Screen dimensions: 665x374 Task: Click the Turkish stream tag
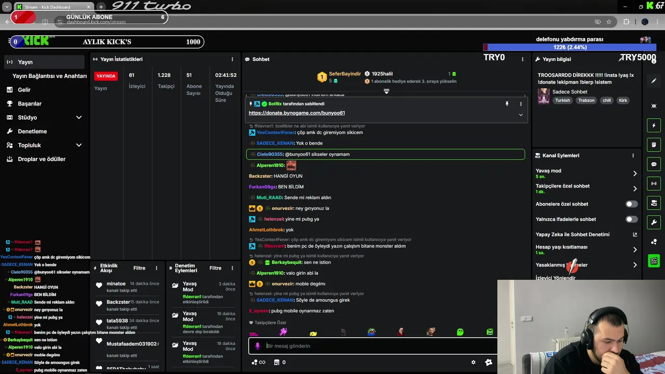coord(562,100)
